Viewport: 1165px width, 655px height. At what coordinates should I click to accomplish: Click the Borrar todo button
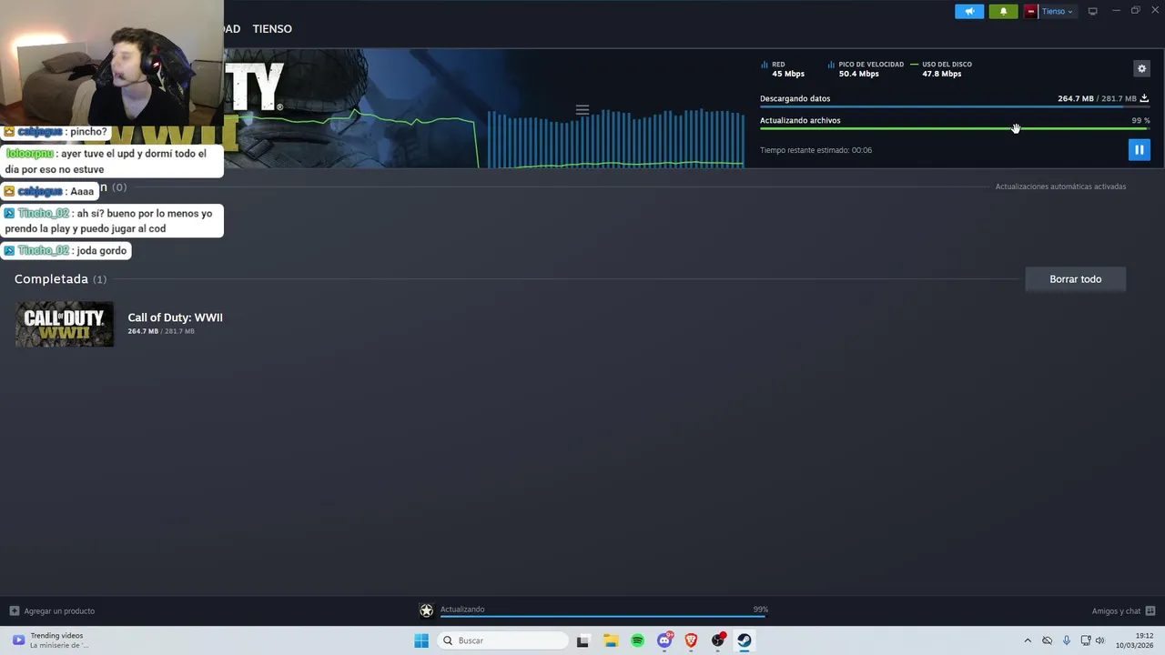pyautogui.click(x=1075, y=279)
